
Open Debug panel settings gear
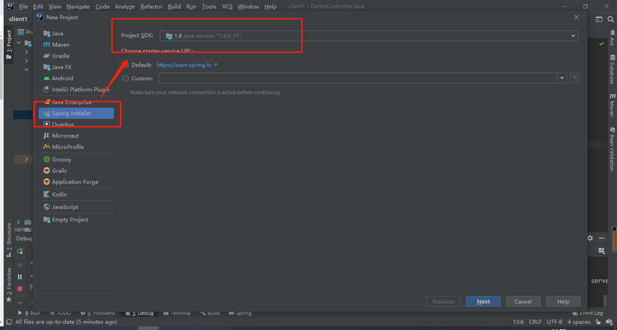pyautogui.click(x=590, y=238)
